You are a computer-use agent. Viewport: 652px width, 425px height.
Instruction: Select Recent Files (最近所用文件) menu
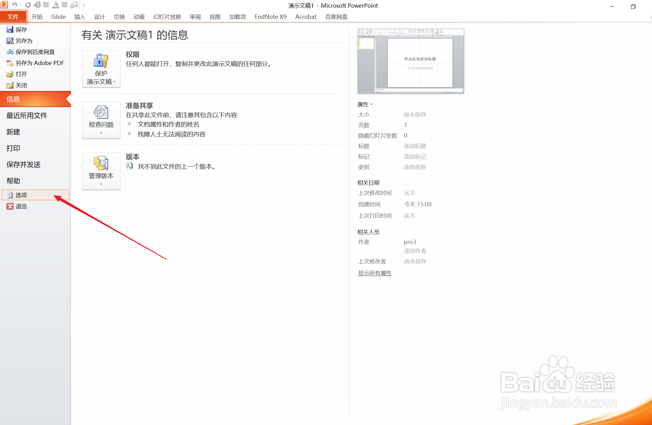(27, 115)
